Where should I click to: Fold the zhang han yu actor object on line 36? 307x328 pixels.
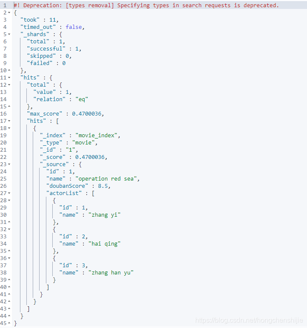pos(9,258)
